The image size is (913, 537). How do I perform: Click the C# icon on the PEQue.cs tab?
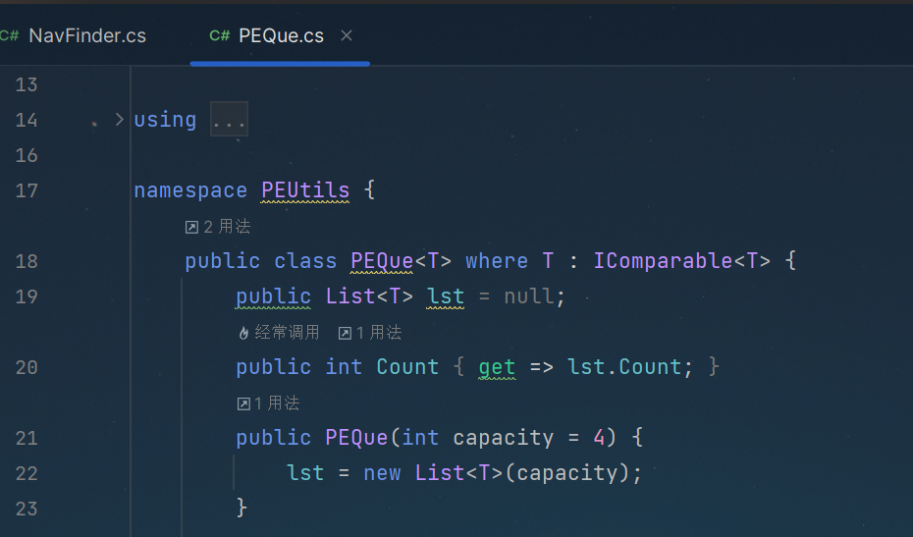[220, 36]
